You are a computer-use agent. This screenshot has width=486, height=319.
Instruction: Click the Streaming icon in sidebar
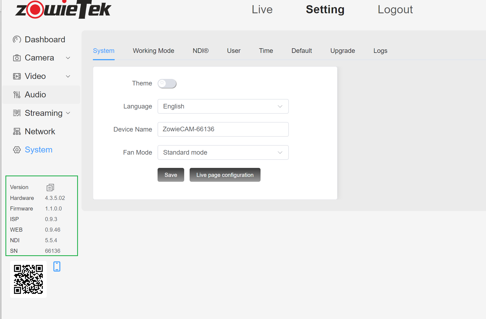coord(17,113)
